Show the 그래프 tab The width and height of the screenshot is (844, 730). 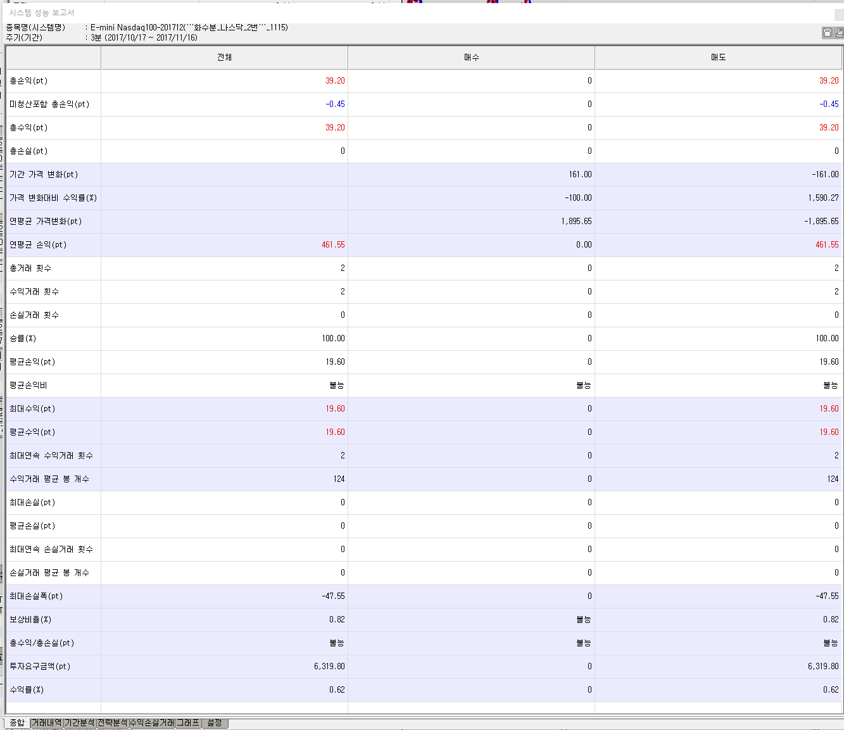(x=188, y=722)
